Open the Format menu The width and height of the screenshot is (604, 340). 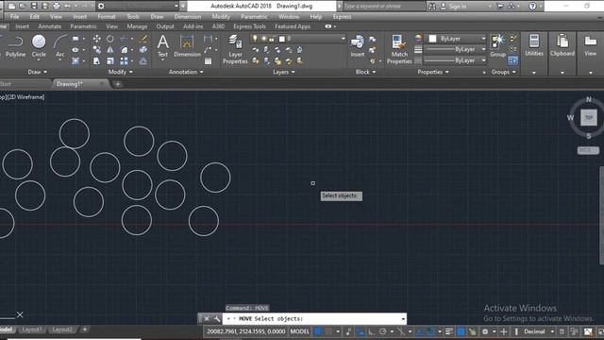107,17
